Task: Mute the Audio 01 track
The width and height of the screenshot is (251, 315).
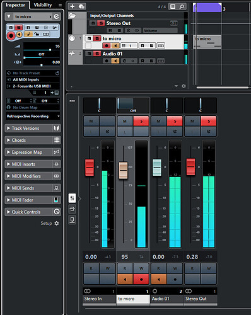Action: click(89, 54)
